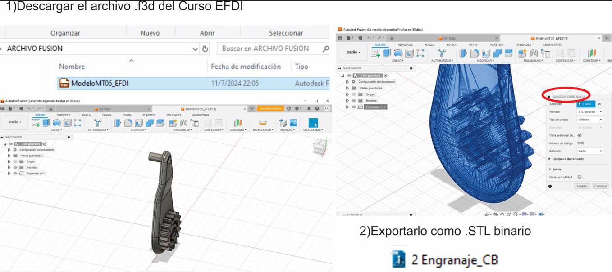The height and width of the screenshot is (272, 612).
Task: Click the Insert Derive icon above INSERTAR
Action: pos(284,122)
